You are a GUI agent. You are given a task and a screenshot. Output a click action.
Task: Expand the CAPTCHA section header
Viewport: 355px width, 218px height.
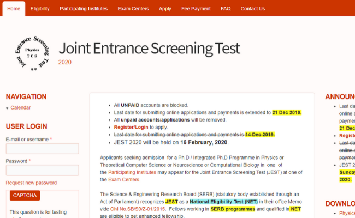point(25,196)
